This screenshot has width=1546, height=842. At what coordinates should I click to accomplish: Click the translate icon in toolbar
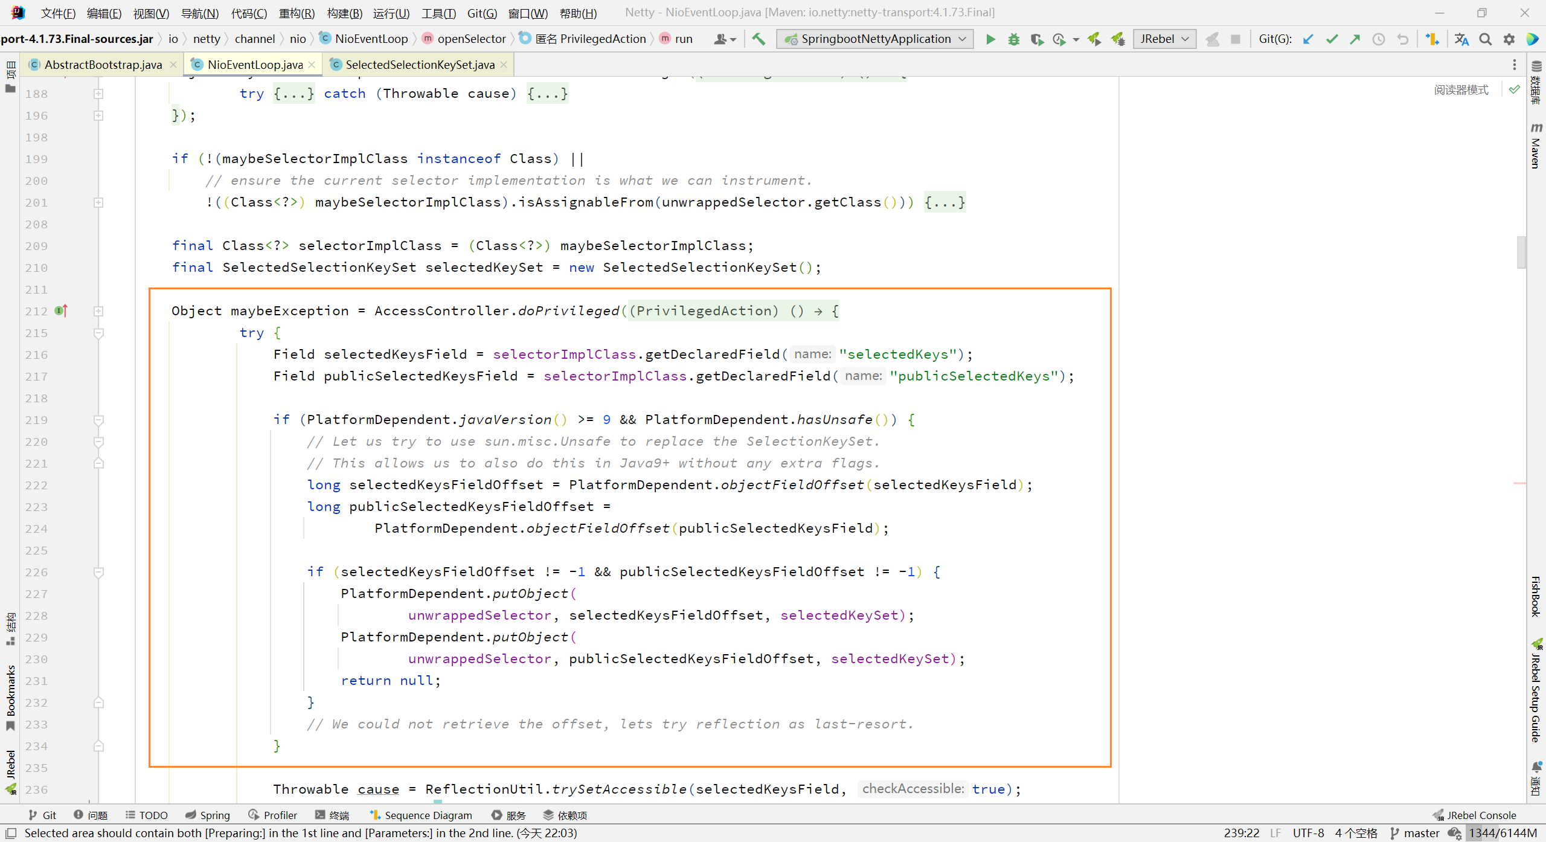click(1461, 39)
